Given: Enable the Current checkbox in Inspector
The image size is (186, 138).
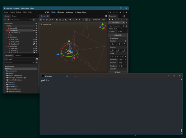Looking at the screenshot, I should [x=119, y=32].
